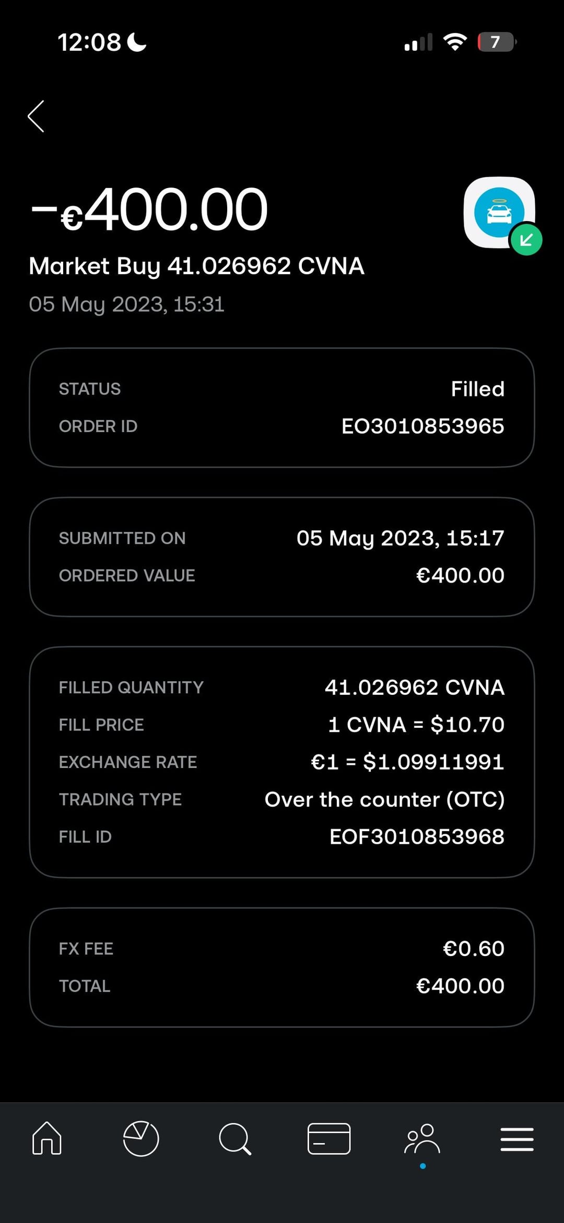This screenshot has width=564, height=1223.
Task: Open the portfolio pie chart tab
Action: 141,1138
